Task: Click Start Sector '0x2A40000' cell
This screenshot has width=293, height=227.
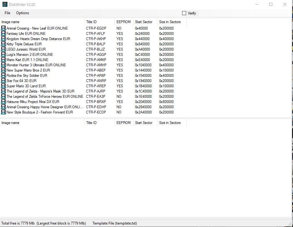Action: pos(143,112)
